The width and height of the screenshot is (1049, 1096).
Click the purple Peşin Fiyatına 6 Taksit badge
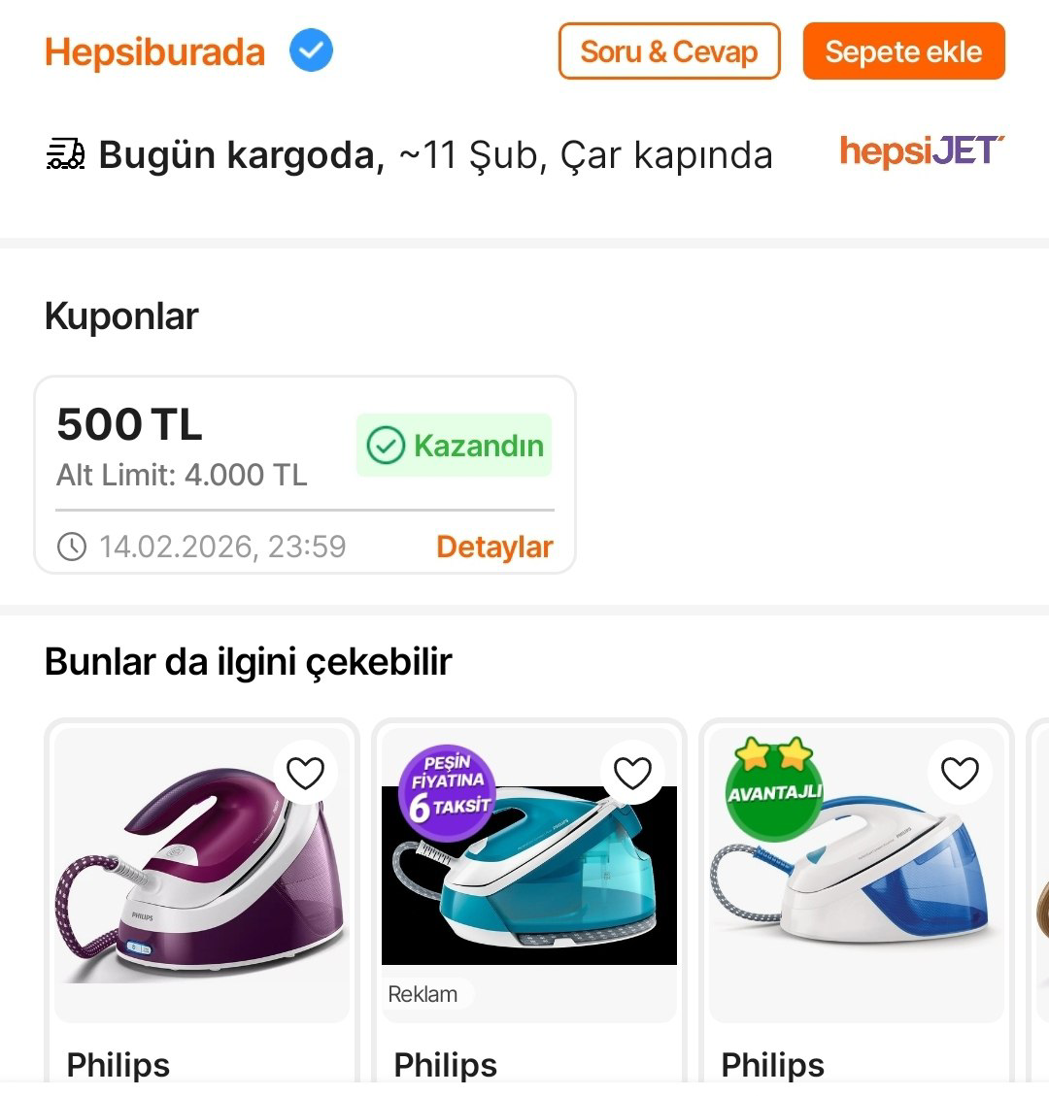(448, 792)
